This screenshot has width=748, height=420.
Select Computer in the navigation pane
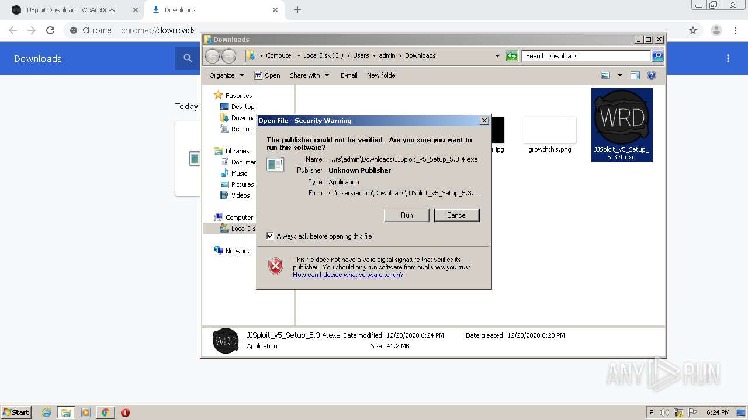point(239,218)
